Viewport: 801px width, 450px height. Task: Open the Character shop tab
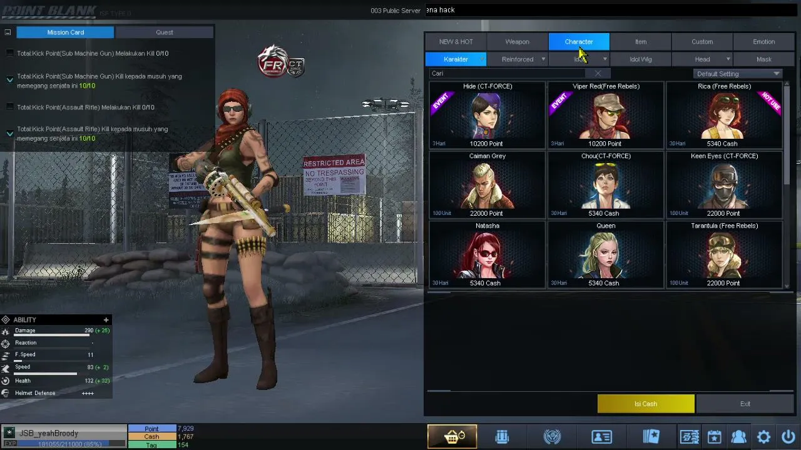pos(579,42)
